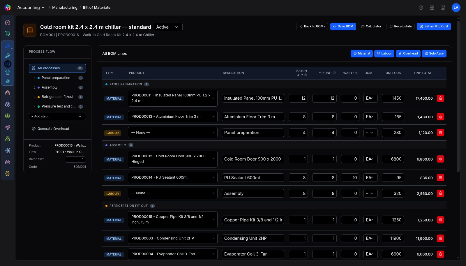Click the LA user avatar
This screenshot has height=266, width=466.
456,8
